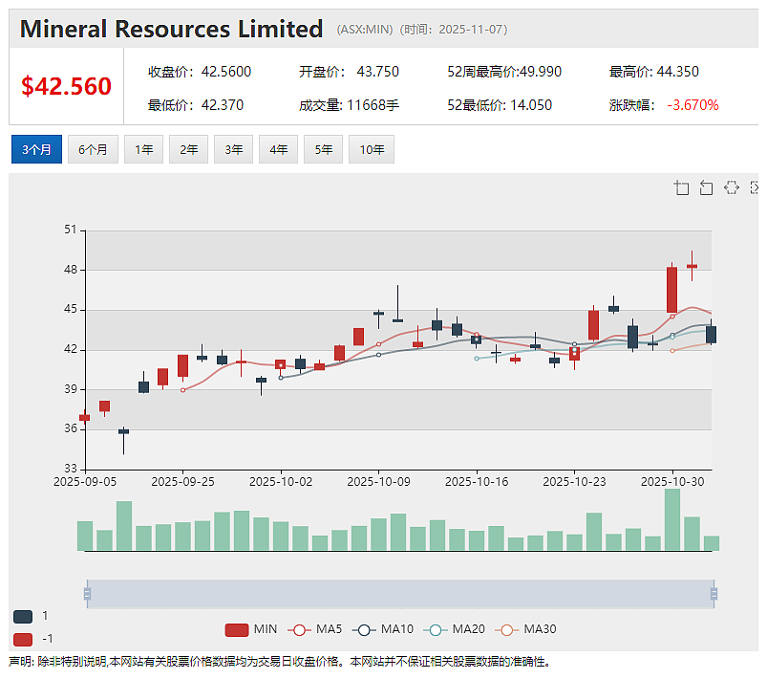Click the last dark candlestick on chart
Viewport: 767px width, 679px height.
[712, 335]
